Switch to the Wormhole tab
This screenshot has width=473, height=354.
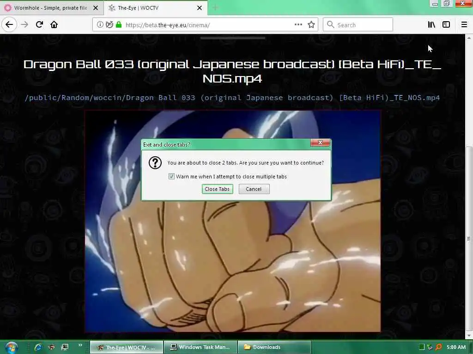(51, 8)
